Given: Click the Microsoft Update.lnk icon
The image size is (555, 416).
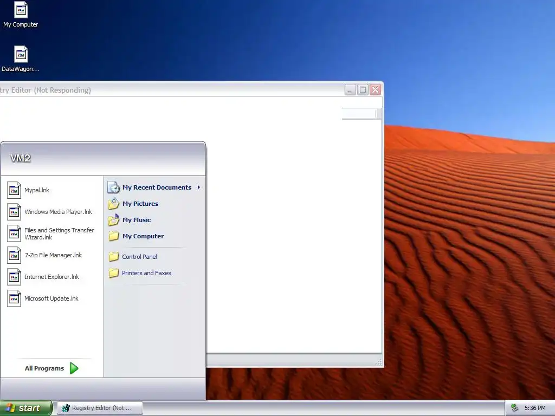Looking at the screenshot, I should point(14,298).
